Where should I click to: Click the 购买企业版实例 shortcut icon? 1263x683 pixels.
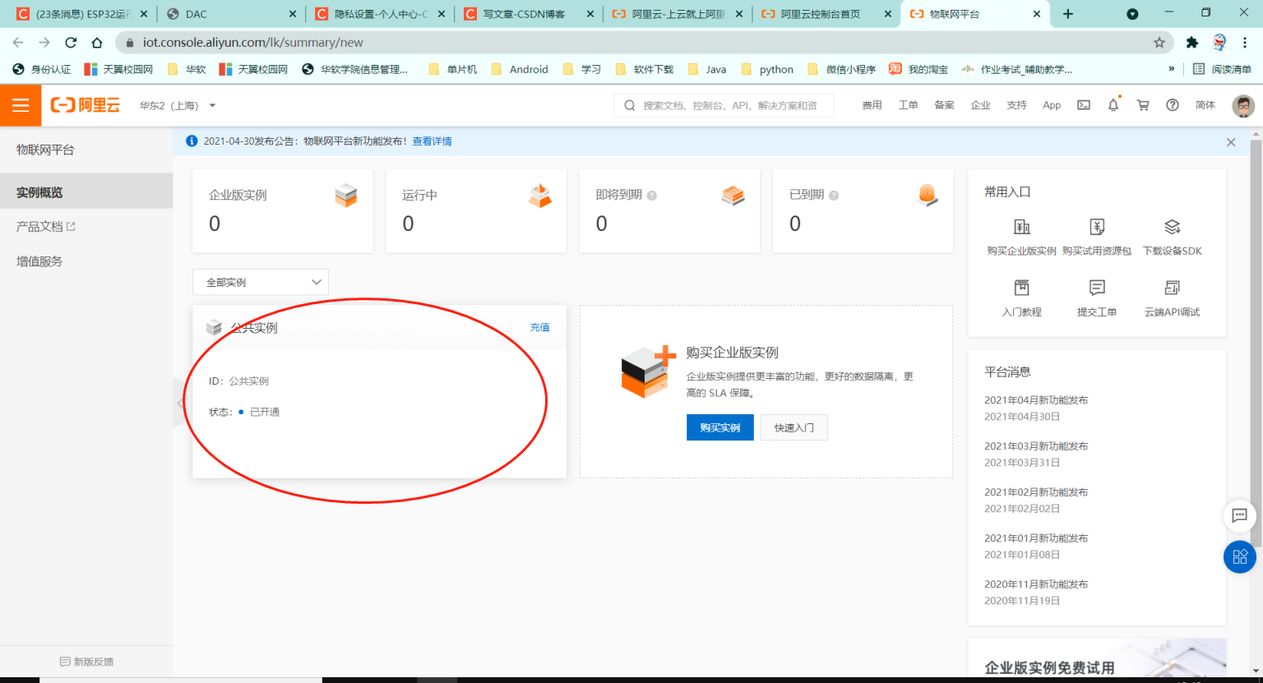click(x=1022, y=227)
